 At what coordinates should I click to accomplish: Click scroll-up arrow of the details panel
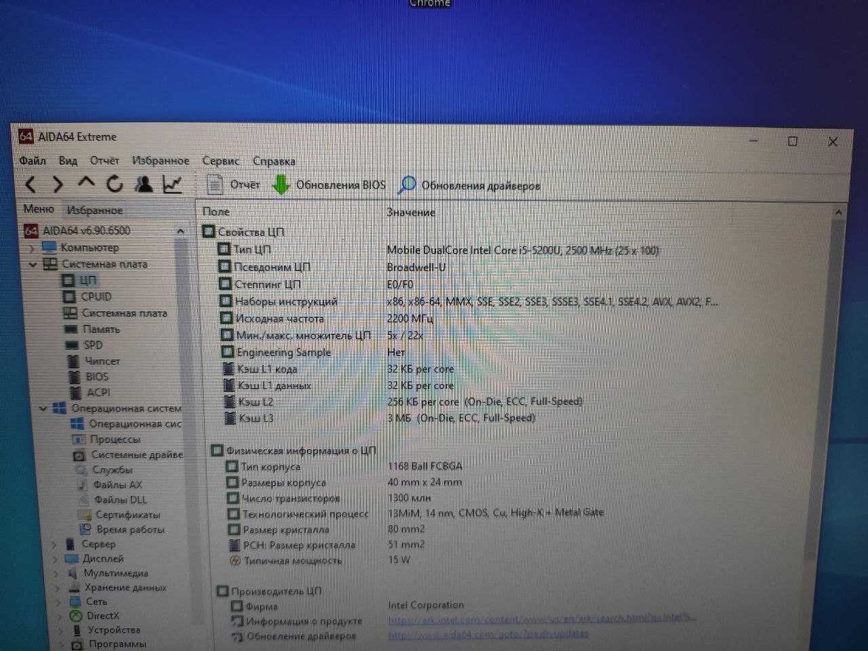(838, 213)
